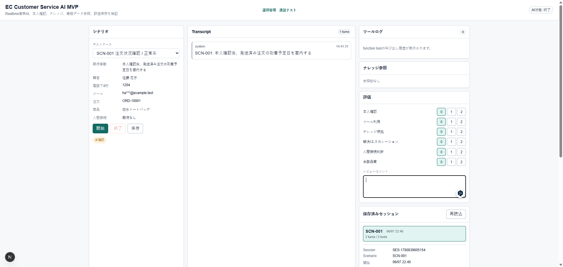
Task: Open the 運用管理 navigation link
Action: (x=269, y=10)
